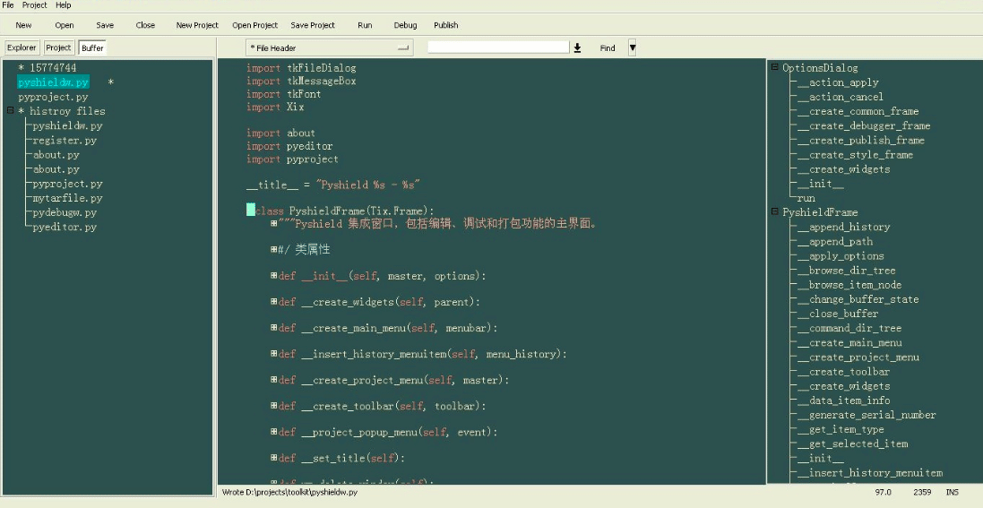Click the import pyeditor code line
The width and height of the screenshot is (983, 508).
289,146
